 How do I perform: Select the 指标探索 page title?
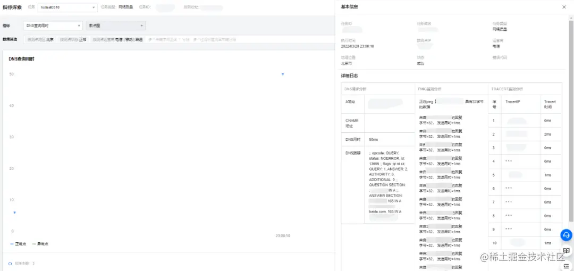[12, 7]
